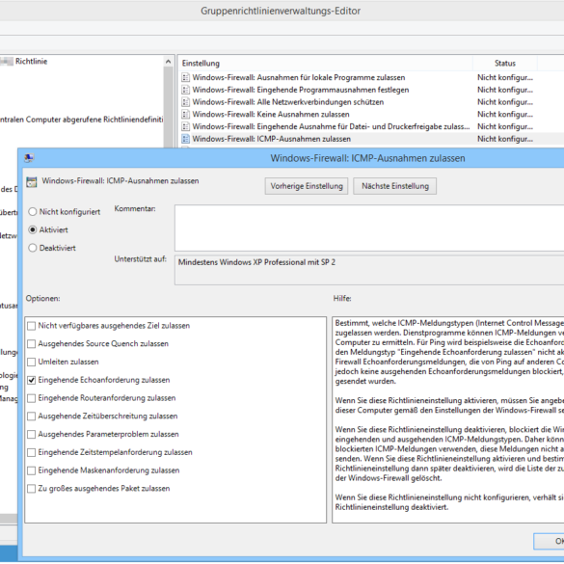The image size is (564, 564).
Task: Uncheck 'Eingehende Echoanforderung zulassen'
Action: (x=32, y=380)
